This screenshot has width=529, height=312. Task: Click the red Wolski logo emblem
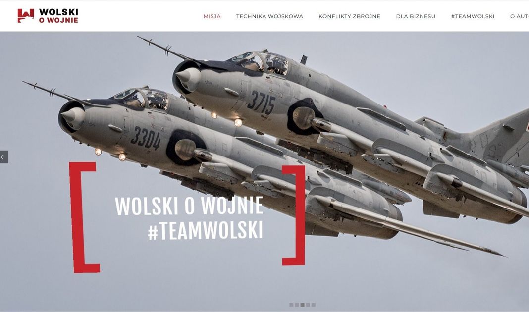[x=26, y=16]
